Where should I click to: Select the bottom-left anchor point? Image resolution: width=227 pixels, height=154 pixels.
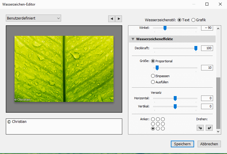153,128
